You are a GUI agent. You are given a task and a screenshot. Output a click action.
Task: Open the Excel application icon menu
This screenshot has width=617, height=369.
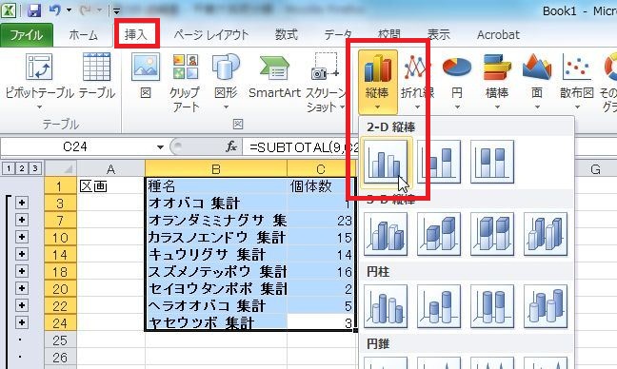[x=9, y=10]
